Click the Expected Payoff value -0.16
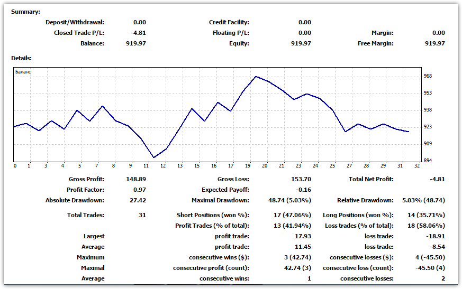The height and width of the screenshot is (289, 462). [304, 190]
